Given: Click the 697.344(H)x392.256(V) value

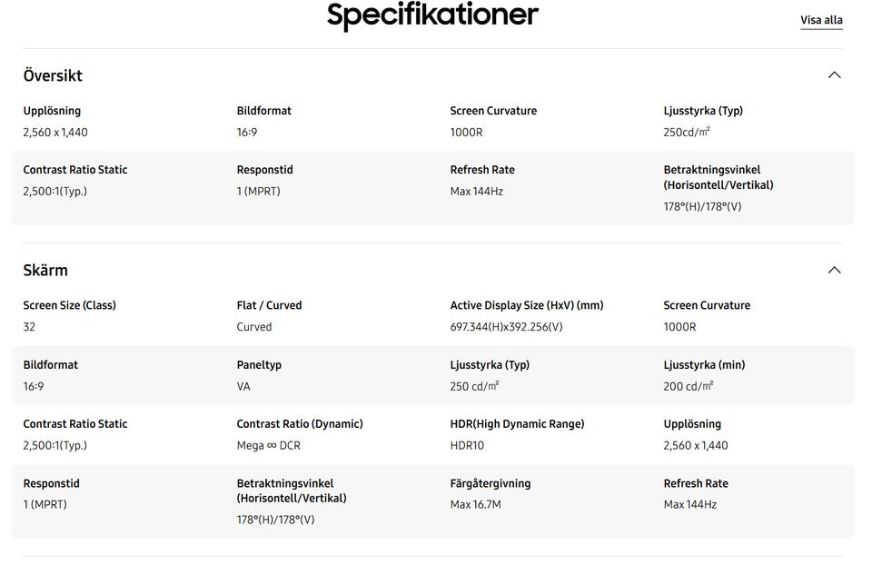Looking at the screenshot, I should pos(506,327).
